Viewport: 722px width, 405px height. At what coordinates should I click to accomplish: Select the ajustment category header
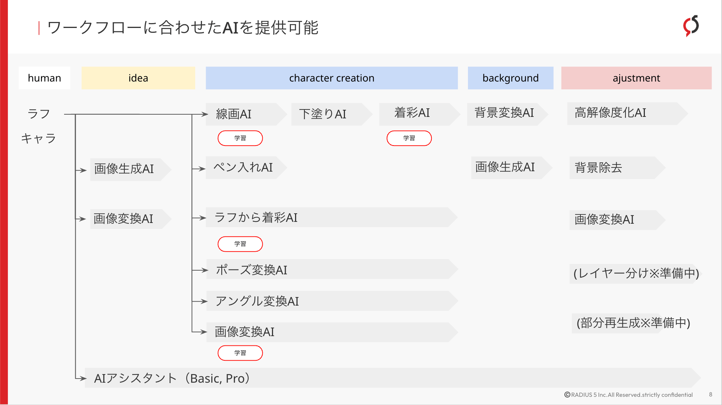(x=636, y=78)
